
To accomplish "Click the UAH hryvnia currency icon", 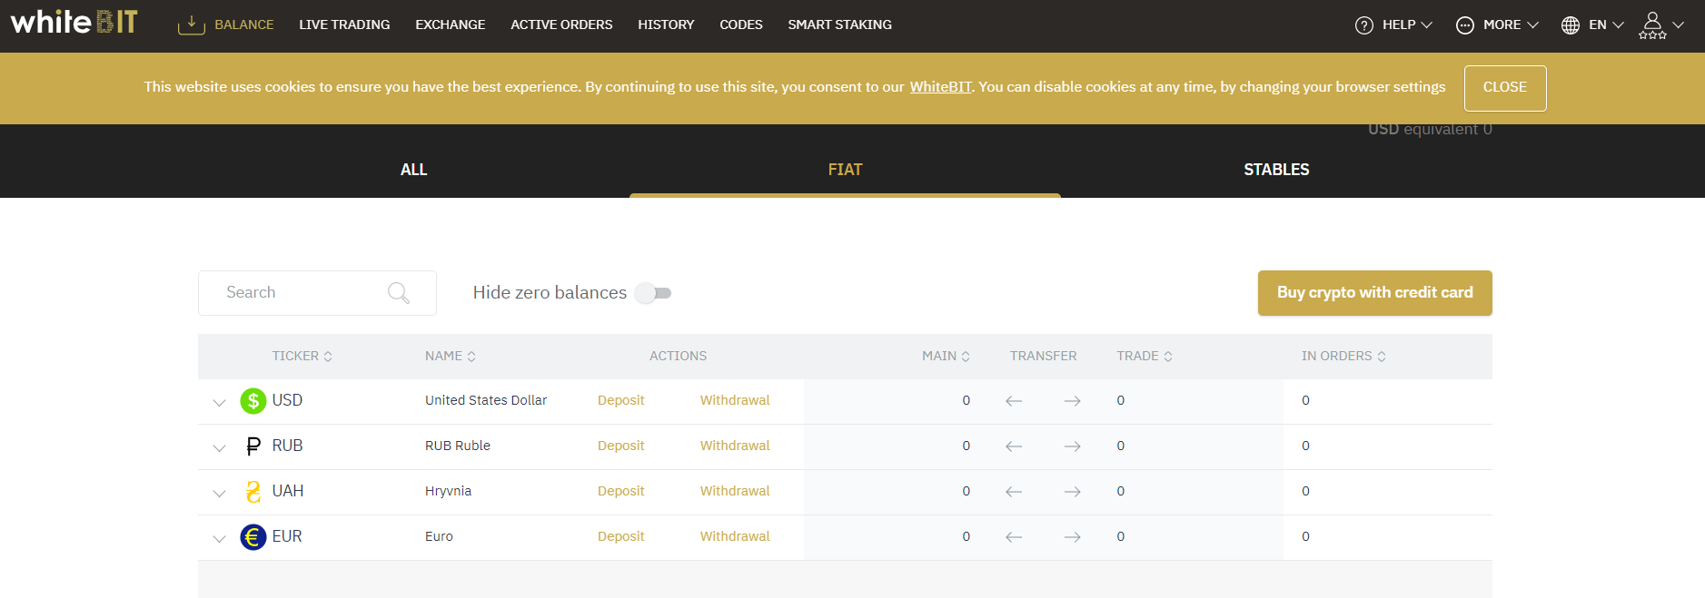I will coord(253,492).
